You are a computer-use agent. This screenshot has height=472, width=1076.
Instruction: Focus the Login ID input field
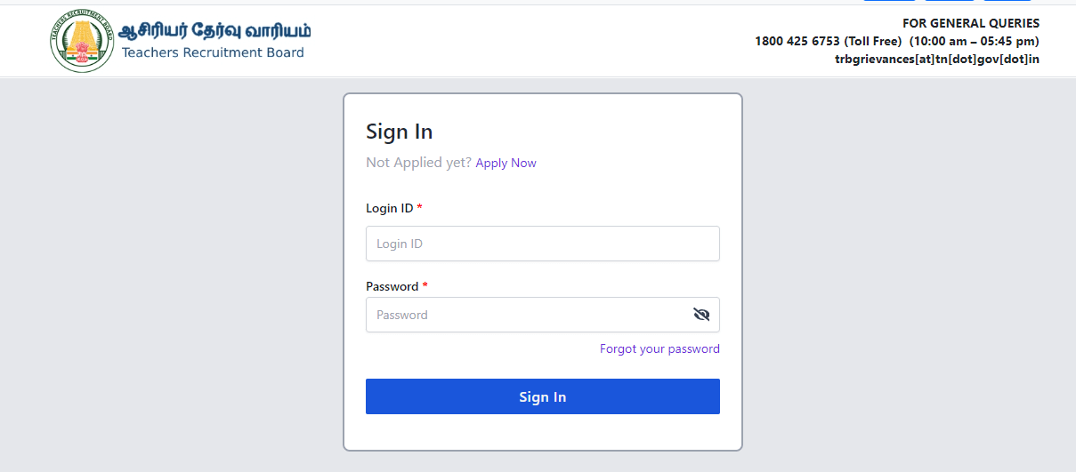[543, 244]
